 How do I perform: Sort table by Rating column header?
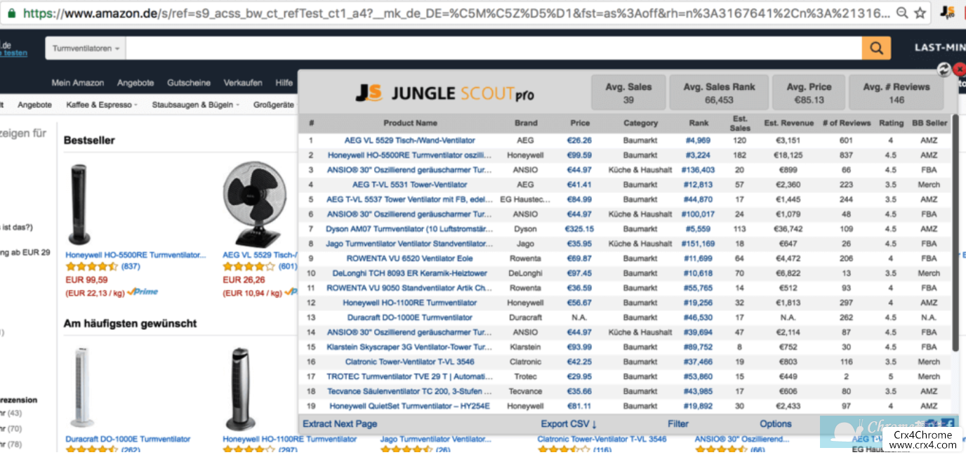(x=891, y=123)
